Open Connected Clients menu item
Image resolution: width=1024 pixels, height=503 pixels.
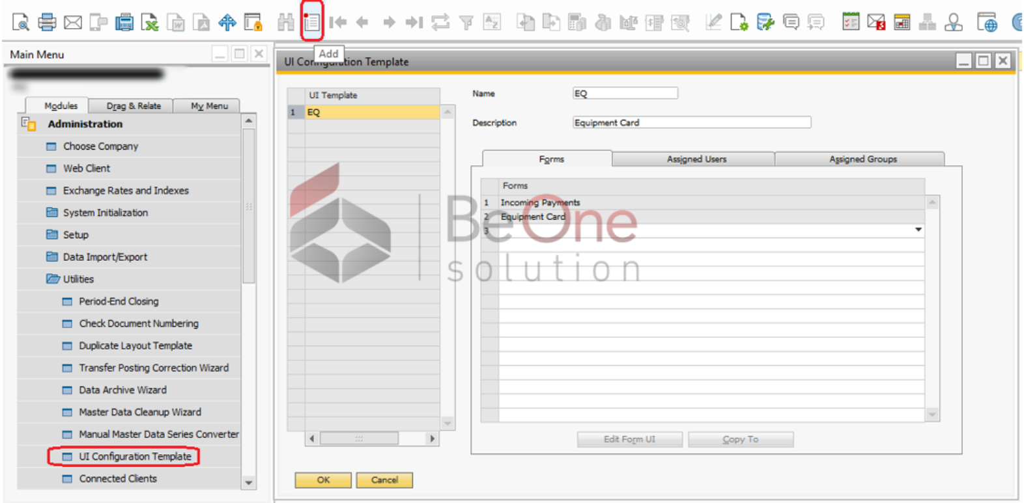118,478
